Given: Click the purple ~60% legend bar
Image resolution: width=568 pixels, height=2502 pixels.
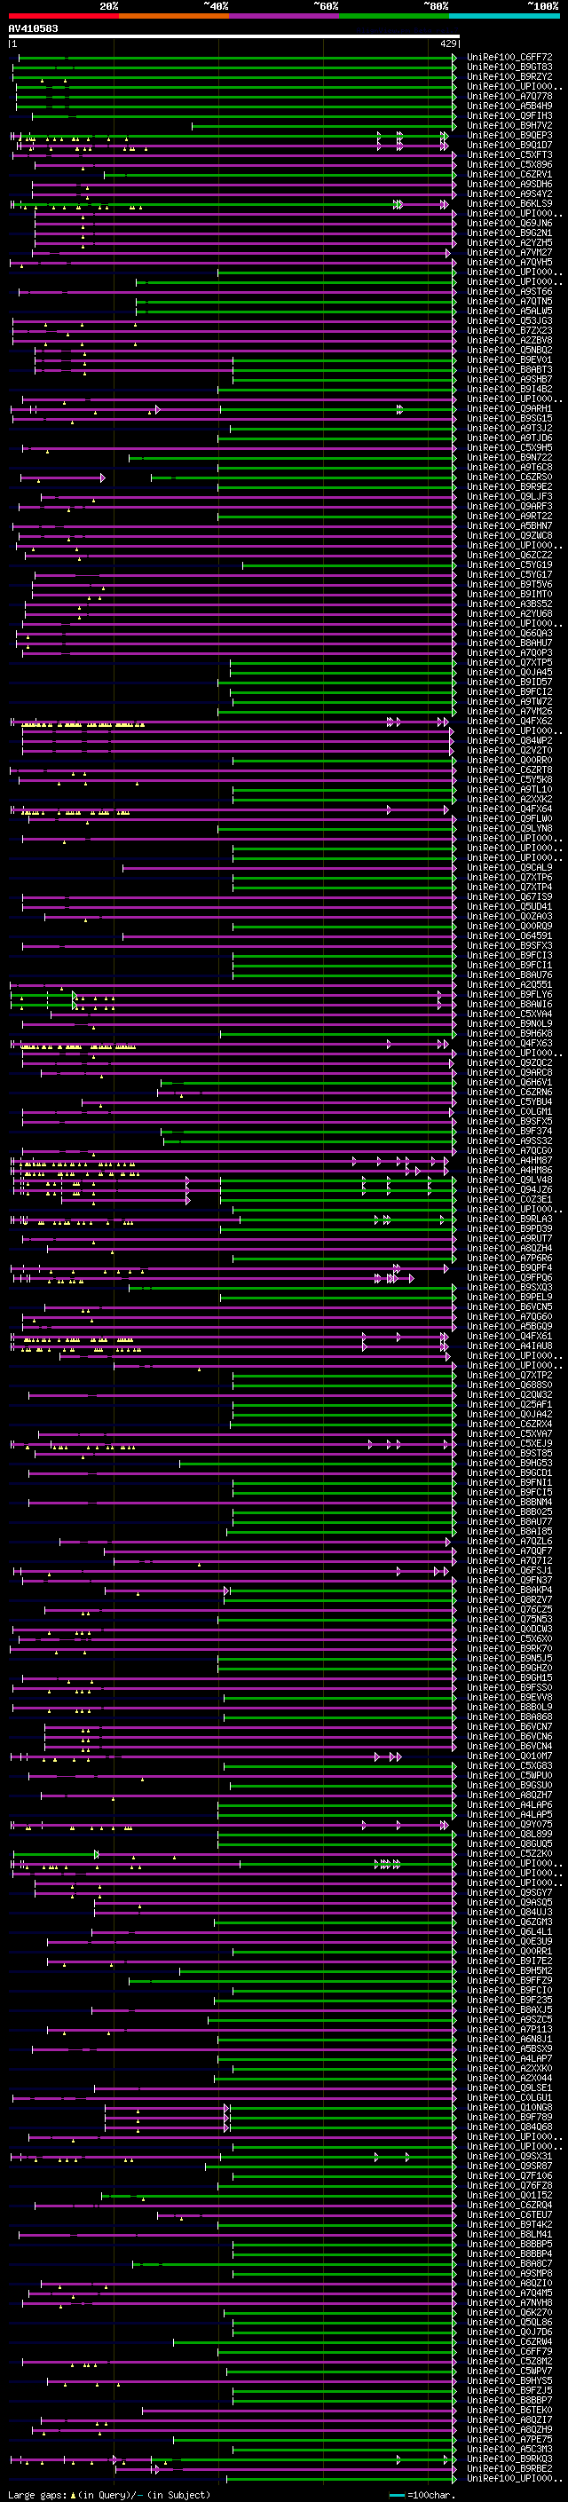Looking at the screenshot, I should coord(283,16).
